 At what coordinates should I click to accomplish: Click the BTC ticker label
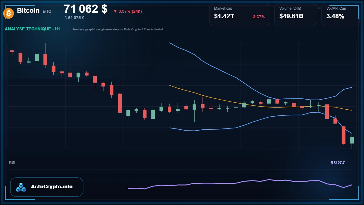tap(47, 11)
